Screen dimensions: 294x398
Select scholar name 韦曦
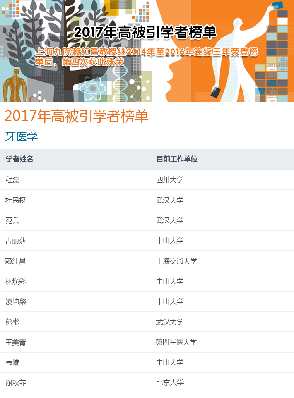pos(12,362)
